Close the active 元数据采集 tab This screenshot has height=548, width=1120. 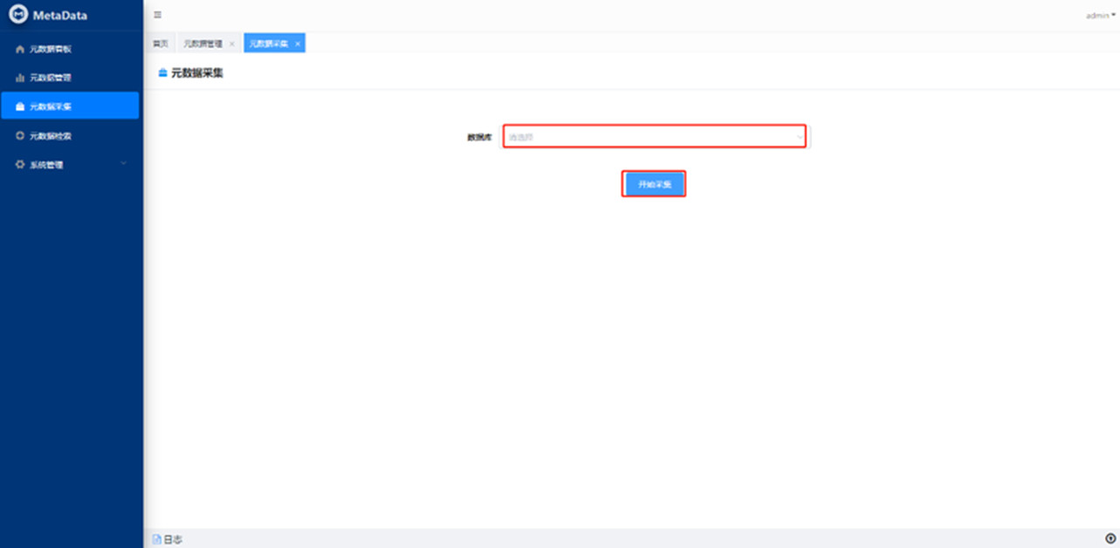(x=298, y=44)
